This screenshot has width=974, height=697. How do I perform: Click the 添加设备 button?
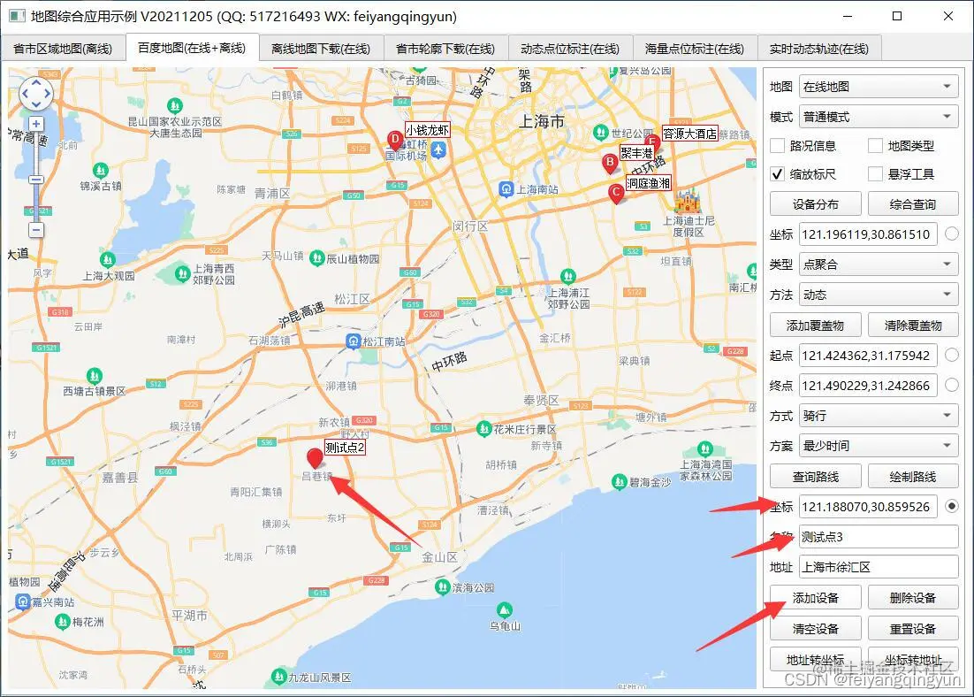click(x=816, y=598)
